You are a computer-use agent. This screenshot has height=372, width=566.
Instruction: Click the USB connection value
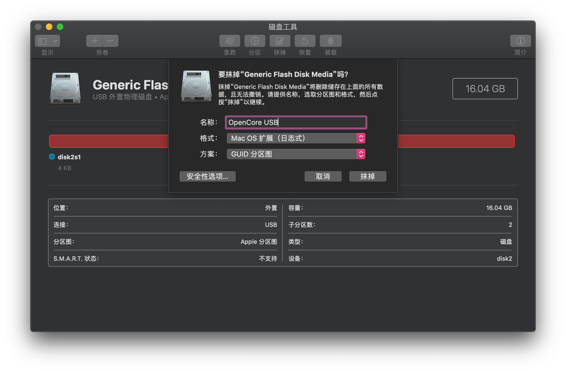pyautogui.click(x=271, y=225)
